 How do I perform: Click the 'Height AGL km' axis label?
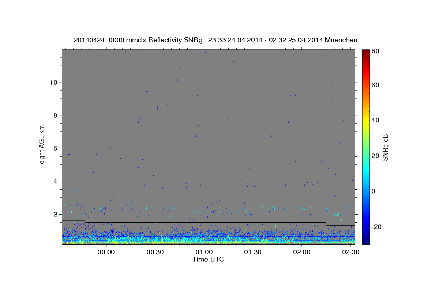42,146
